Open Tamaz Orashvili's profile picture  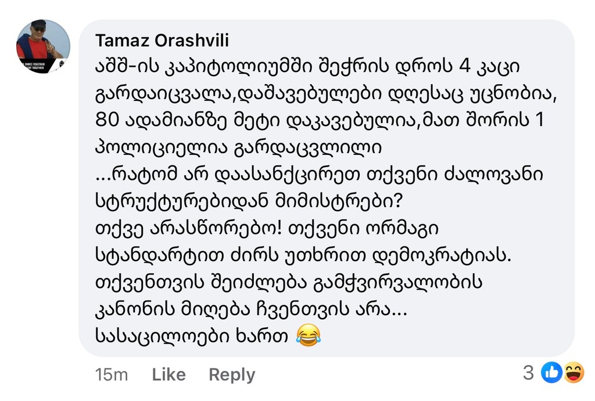point(43,46)
